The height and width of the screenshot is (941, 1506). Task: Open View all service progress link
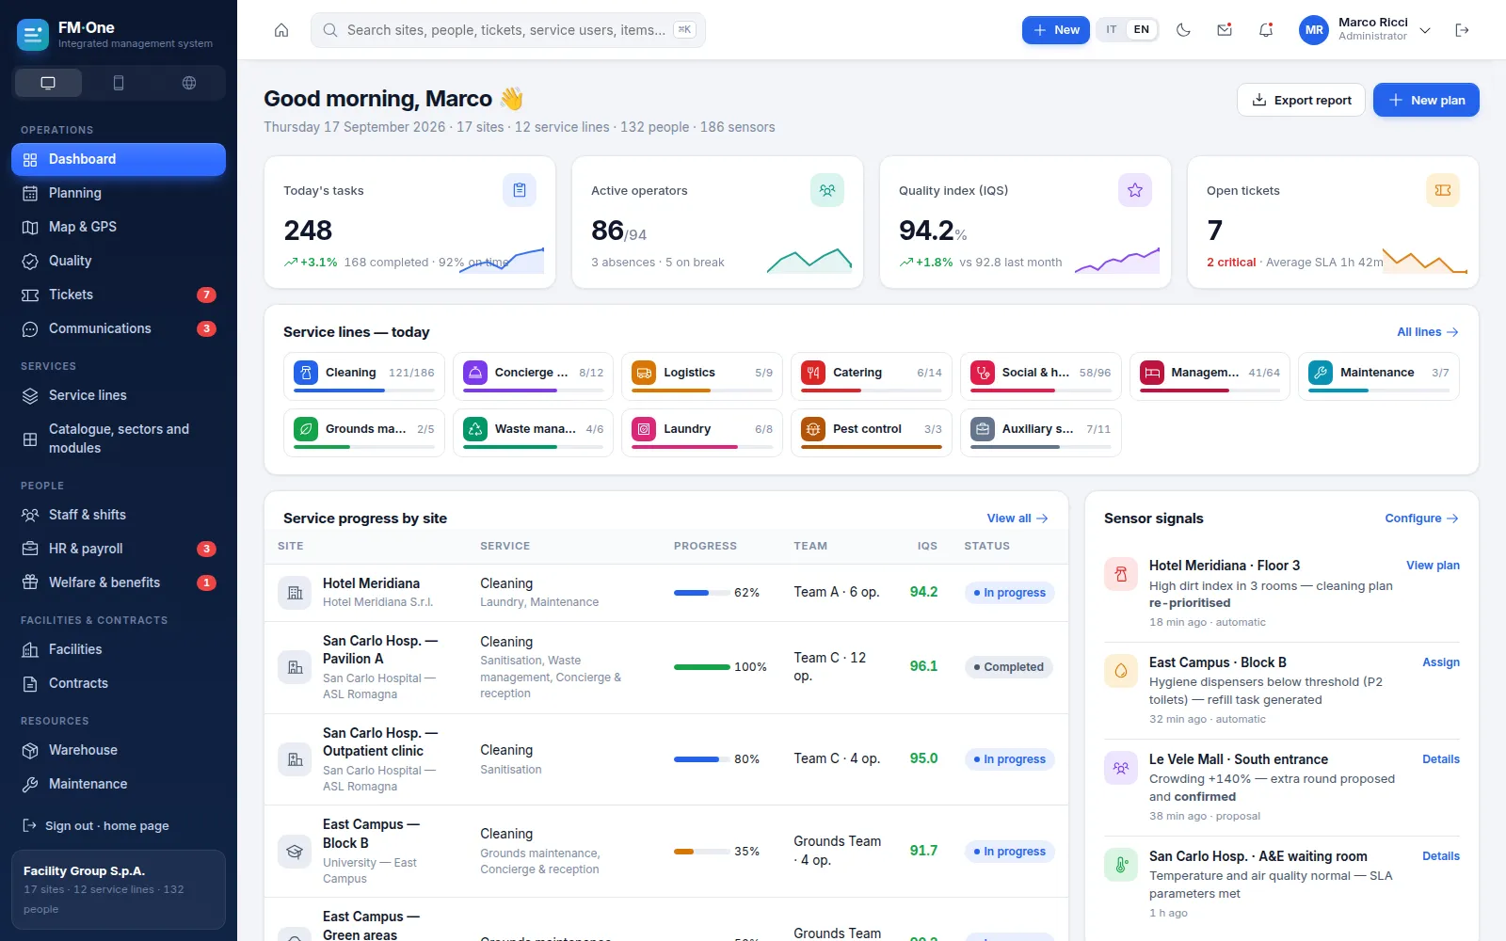click(1017, 518)
